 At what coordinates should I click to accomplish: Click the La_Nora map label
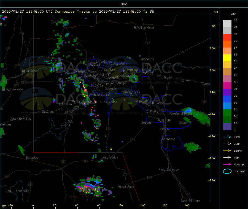pos(110,69)
